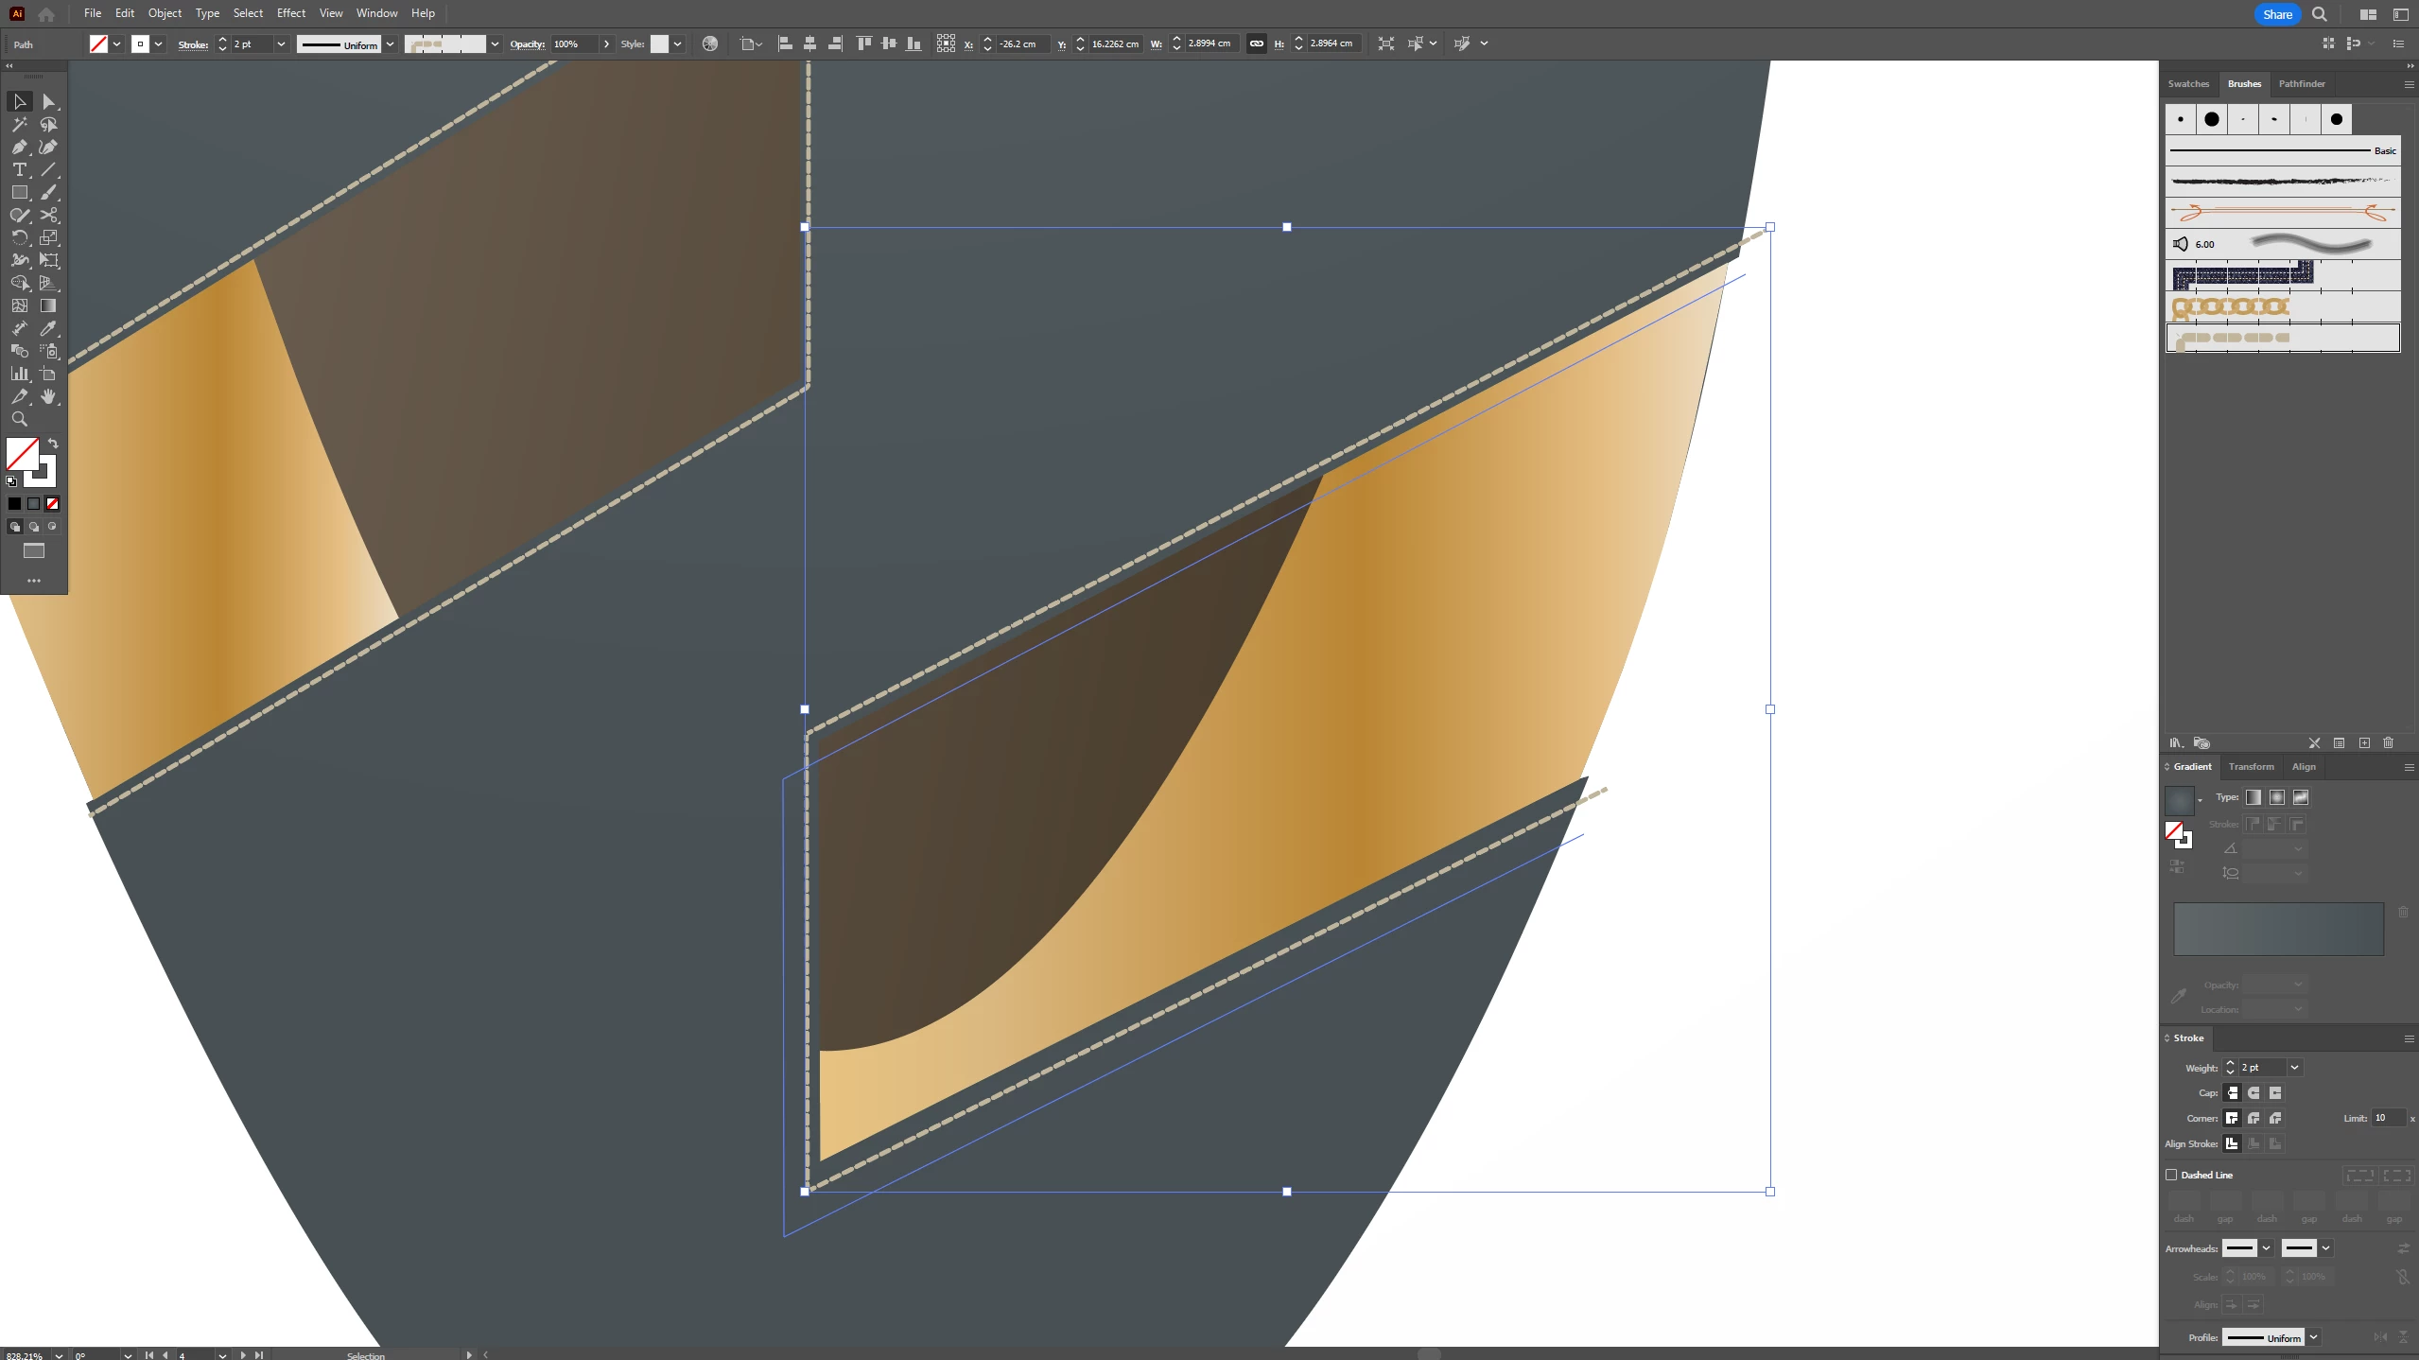Image resolution: width=2419 pixels, height=1360 pixels.
Task: Open the stroke weight dropdown in Stroke panel
Action: point(2294,1067)
